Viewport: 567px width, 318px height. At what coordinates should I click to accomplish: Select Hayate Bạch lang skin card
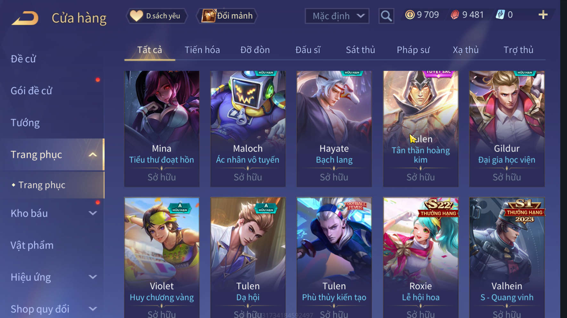(x=334, y=129)
